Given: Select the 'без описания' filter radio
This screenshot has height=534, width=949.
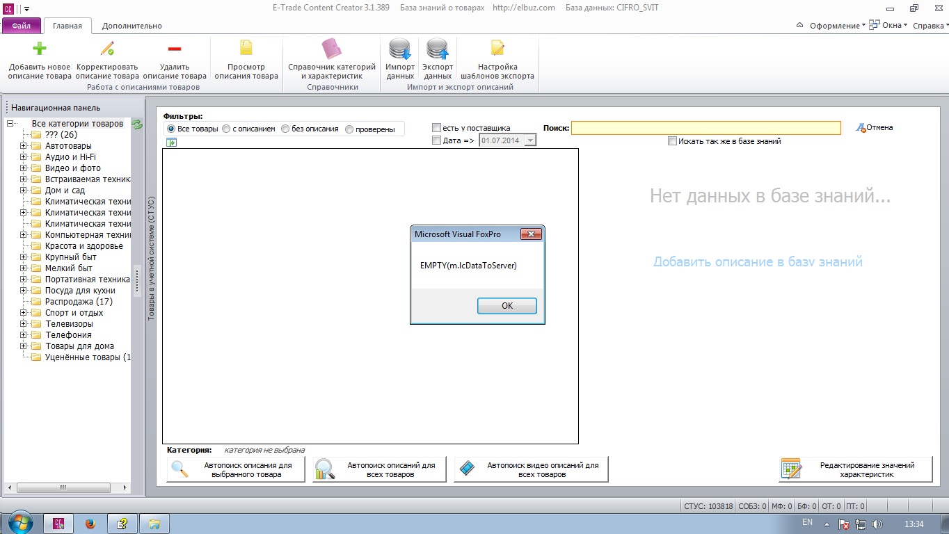Looking at the screenshot, I should (x=285, y=129).
